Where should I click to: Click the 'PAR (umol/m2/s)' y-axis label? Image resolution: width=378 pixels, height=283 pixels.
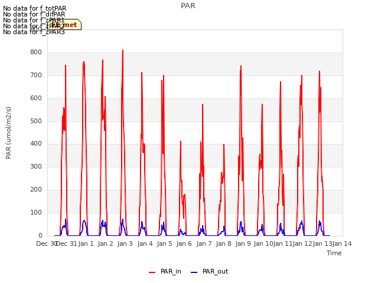(8, 133)
